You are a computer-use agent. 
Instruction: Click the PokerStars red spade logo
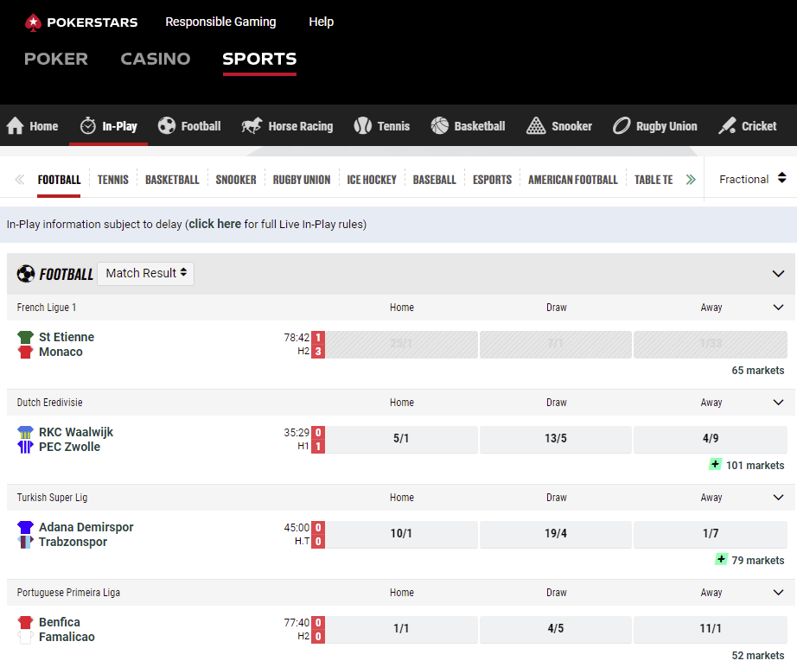click(x=33, y=22)
